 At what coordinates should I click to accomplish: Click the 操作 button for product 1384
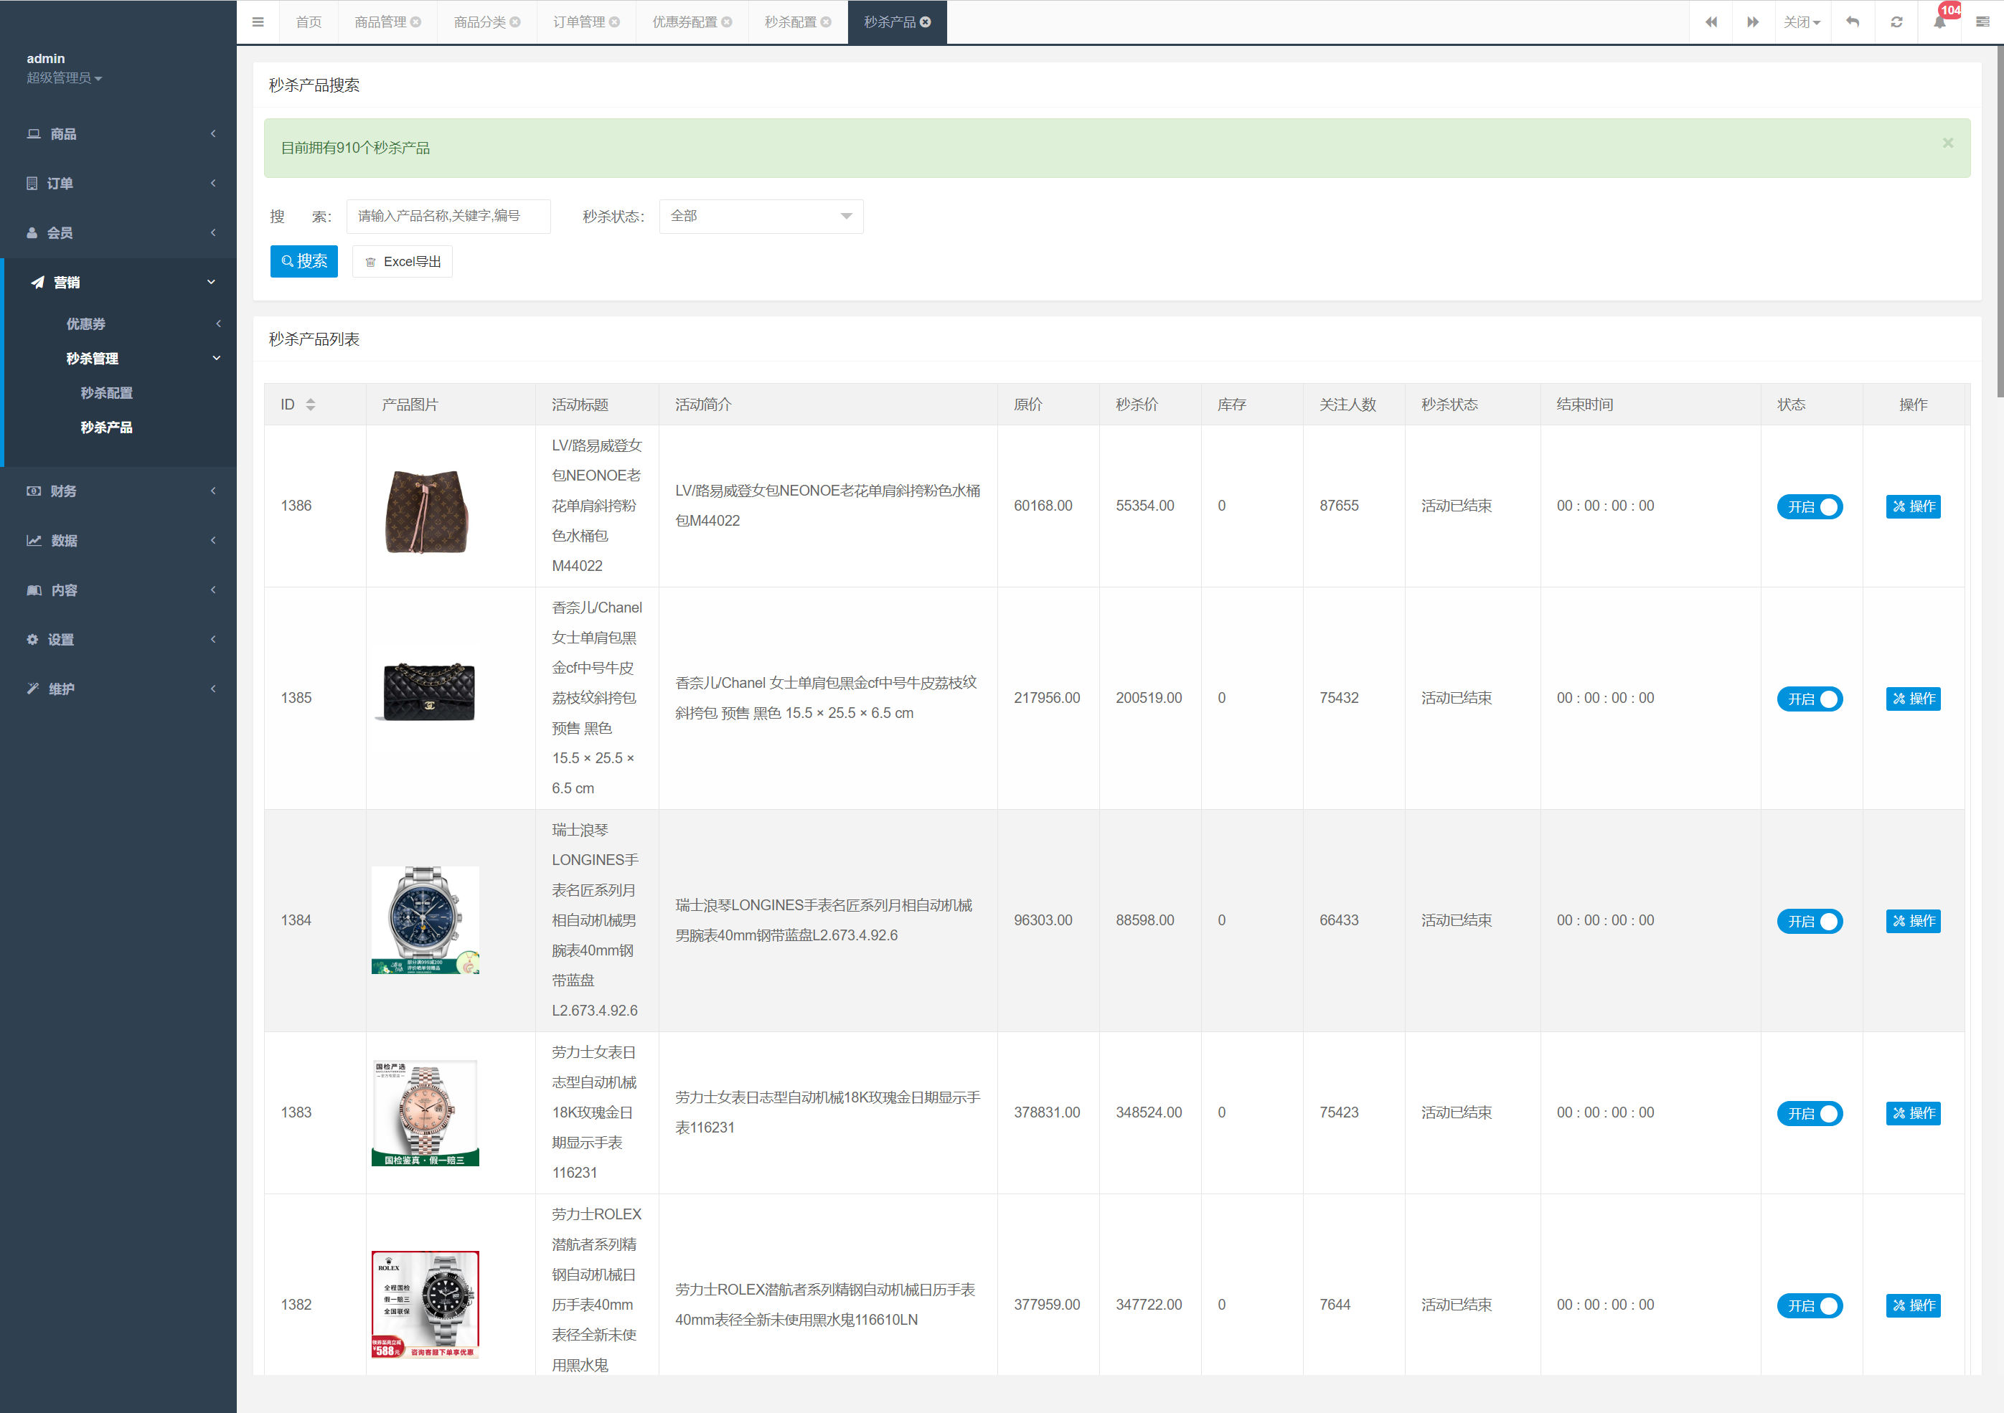pos(1913,921)
